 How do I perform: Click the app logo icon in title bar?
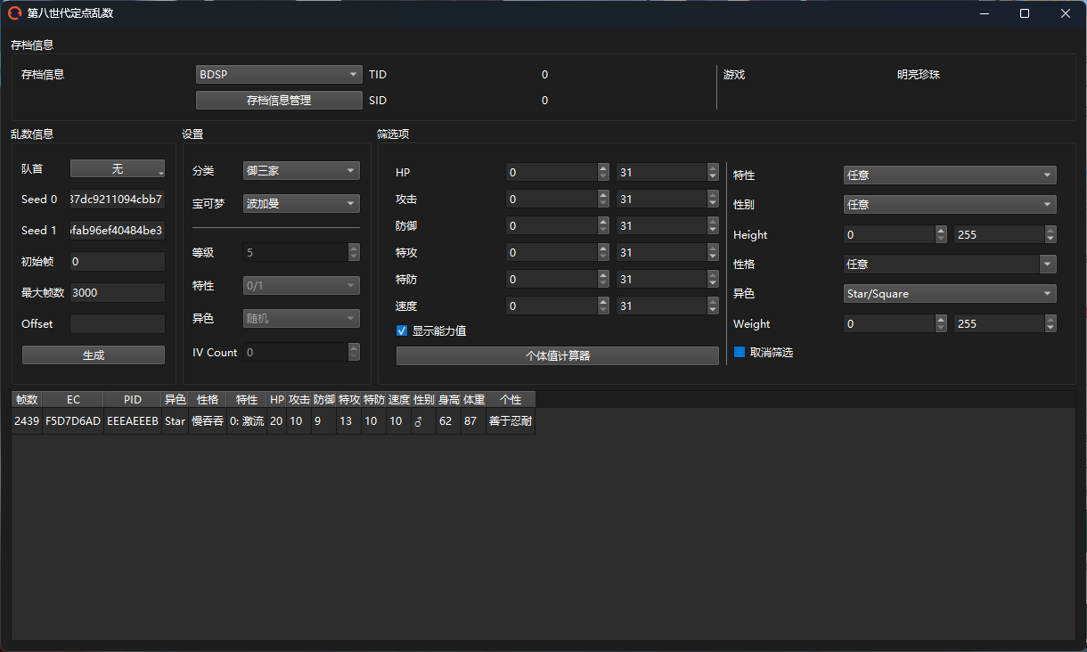coord(14,13)
